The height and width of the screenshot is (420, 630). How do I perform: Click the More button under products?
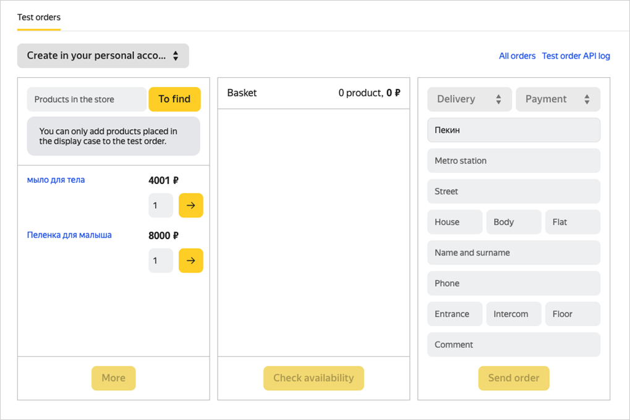[x=113, y=378]
